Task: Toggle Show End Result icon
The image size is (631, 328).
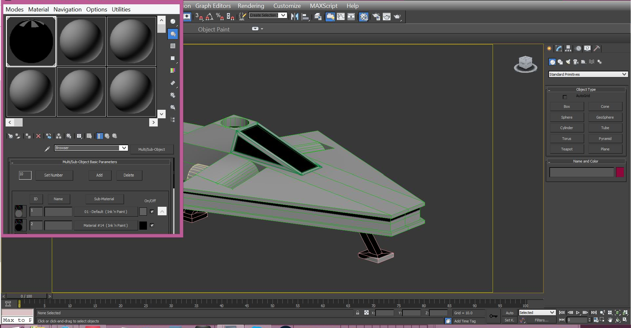Action: (x=100, y=136)
